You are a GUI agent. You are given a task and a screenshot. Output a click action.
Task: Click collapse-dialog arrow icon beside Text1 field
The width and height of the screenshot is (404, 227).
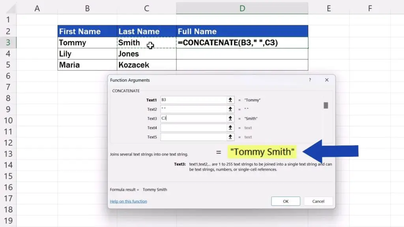pyautogui.click(x=230, y=100)
